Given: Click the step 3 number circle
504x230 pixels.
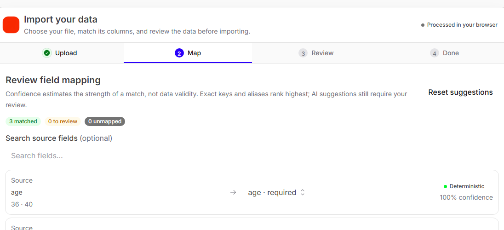Looking at the screenshot, I should [303, 53].
